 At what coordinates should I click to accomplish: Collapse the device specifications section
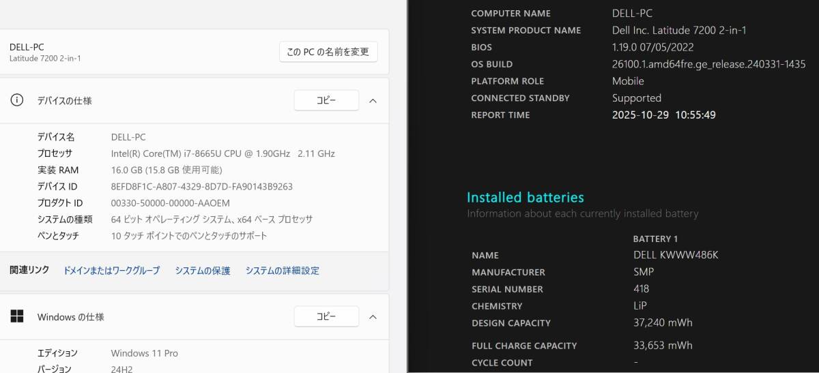click(373, 100)
